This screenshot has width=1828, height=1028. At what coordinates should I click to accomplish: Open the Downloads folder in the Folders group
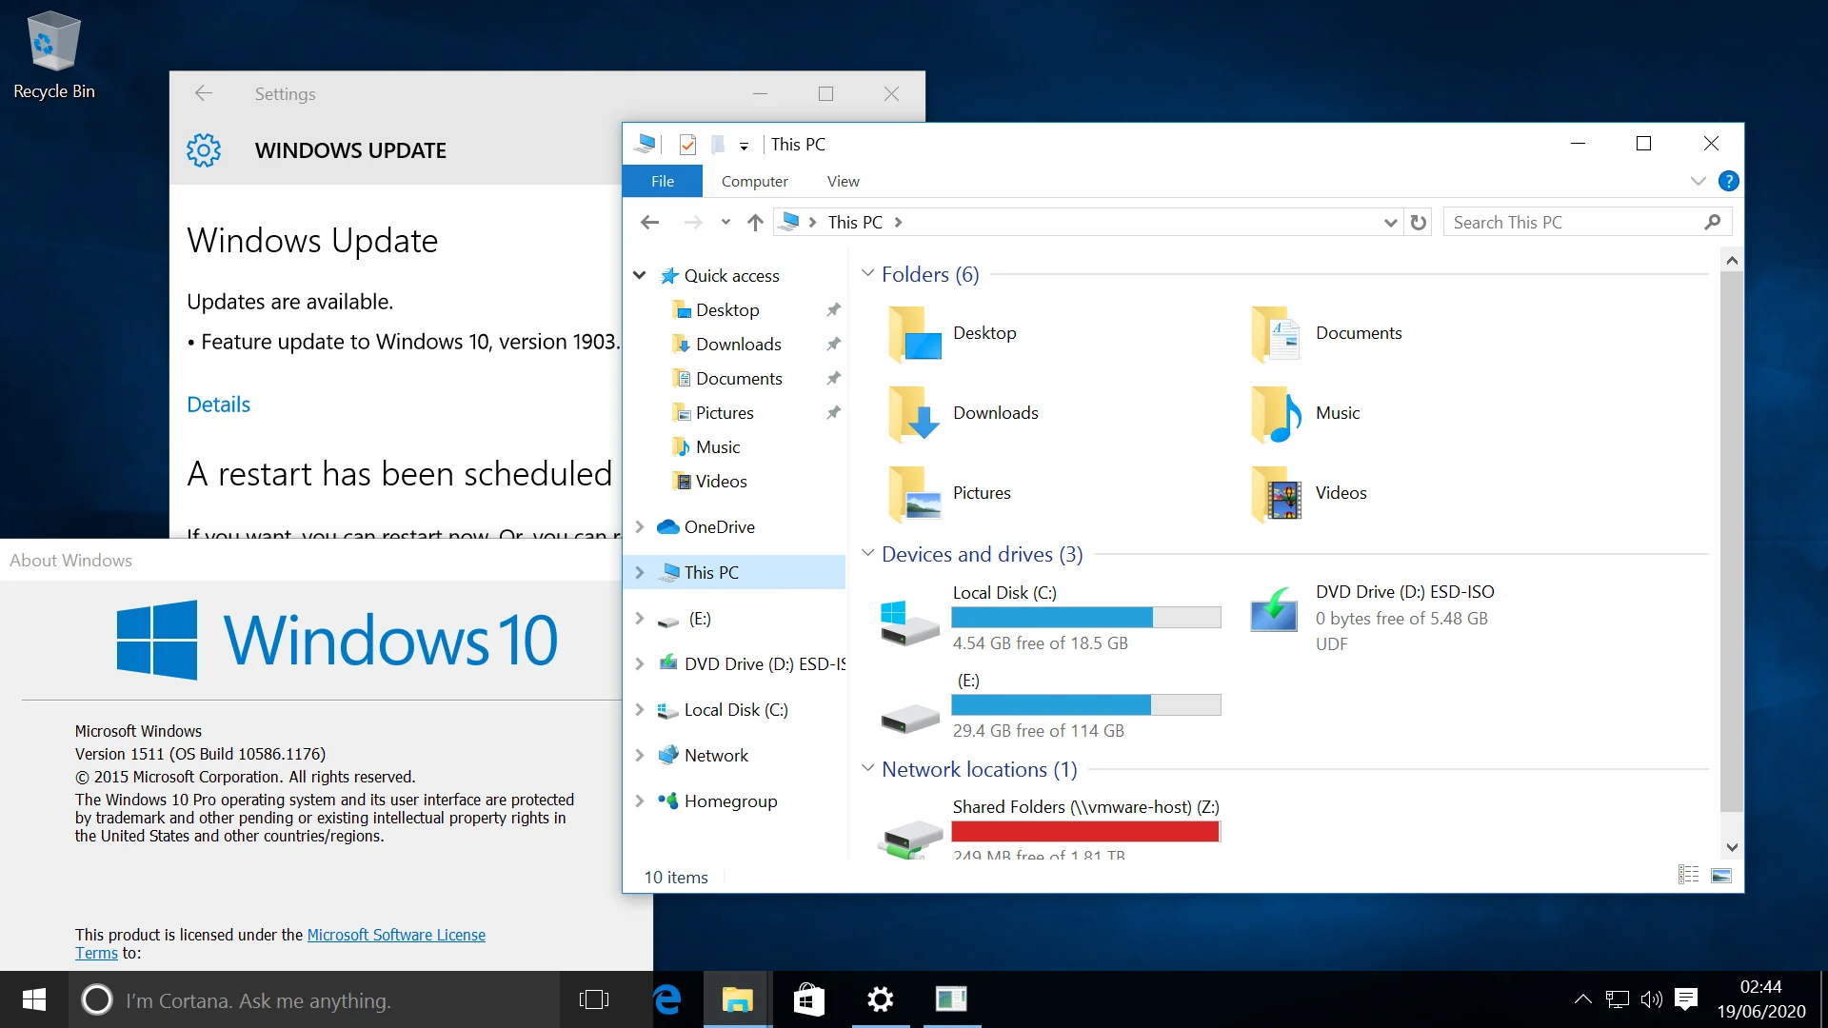click(x=962, y=414)
